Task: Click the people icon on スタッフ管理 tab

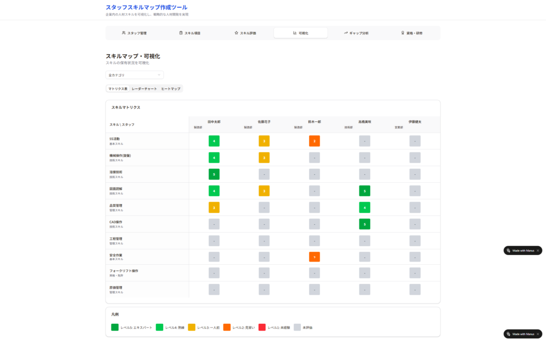Action: point(124,33)
